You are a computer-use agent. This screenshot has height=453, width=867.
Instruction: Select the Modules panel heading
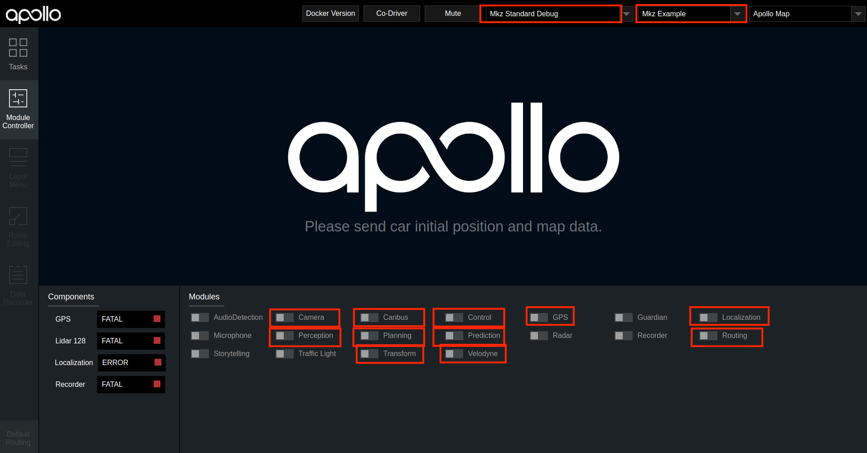point(204,297)
